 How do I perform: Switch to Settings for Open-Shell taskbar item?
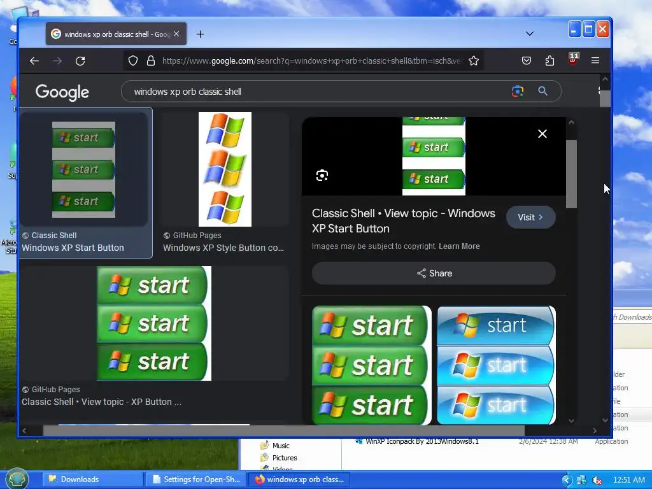pyautogui.click(x=196, y=479)
